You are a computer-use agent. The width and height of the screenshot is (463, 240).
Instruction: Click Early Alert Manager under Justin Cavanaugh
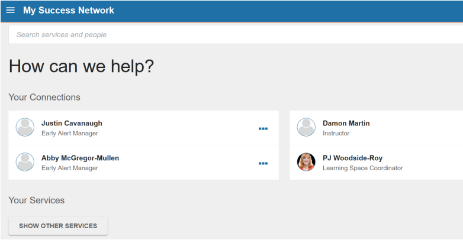70,133
